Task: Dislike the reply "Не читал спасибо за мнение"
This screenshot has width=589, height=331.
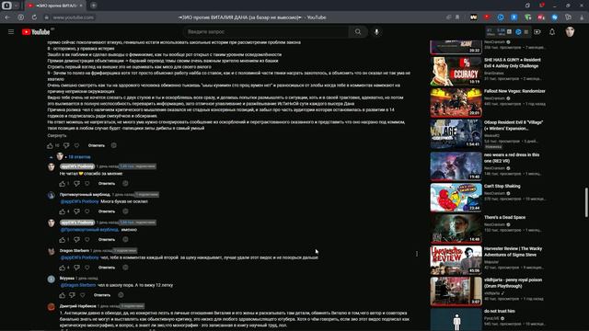Action: (x=76, y=184)
